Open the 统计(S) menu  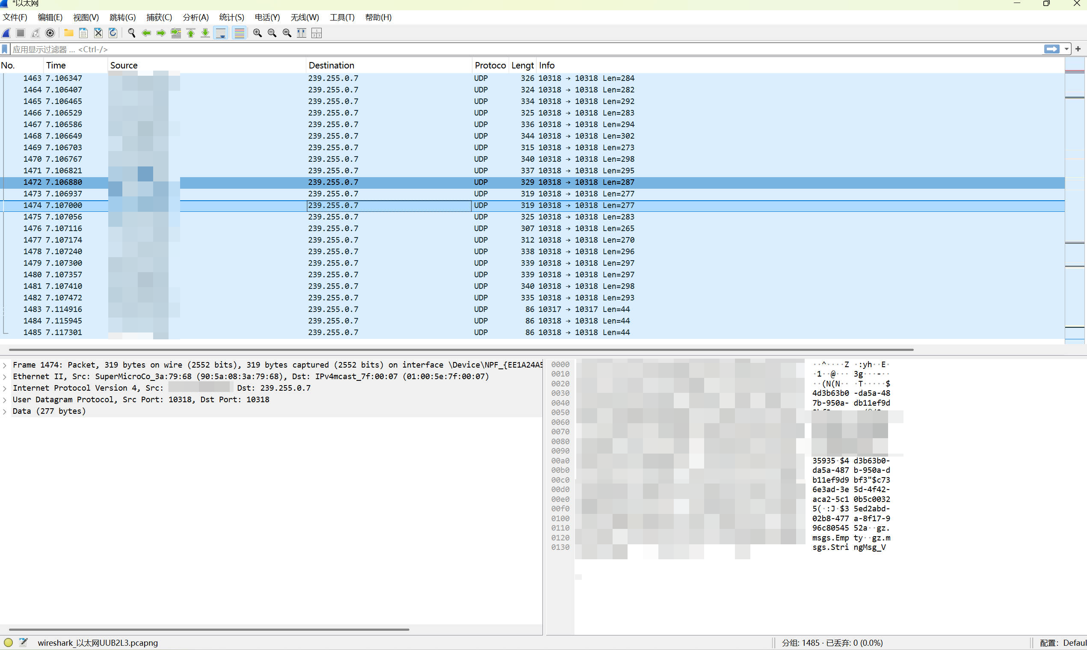point(231,18)
